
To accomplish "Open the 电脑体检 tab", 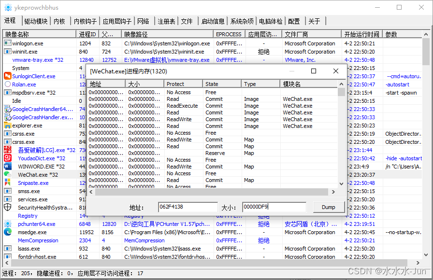I will (271, 21).
